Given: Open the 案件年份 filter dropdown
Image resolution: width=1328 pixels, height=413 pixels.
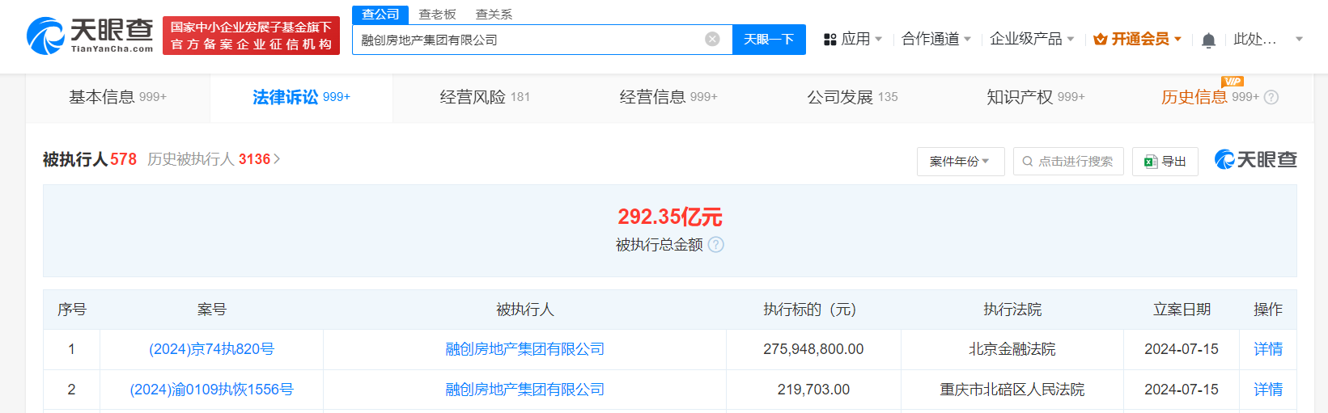Looking at the screenshot, I should 961,162.
